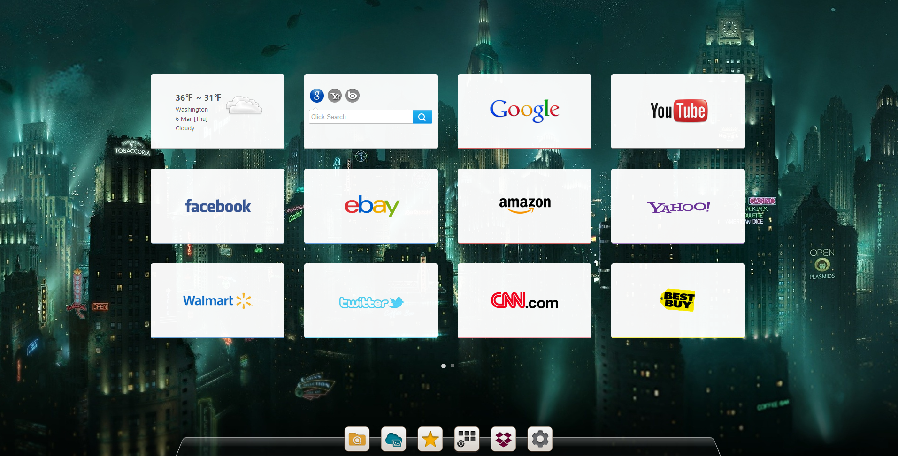Open the amazon speed-dial tile

coord(524,206)
